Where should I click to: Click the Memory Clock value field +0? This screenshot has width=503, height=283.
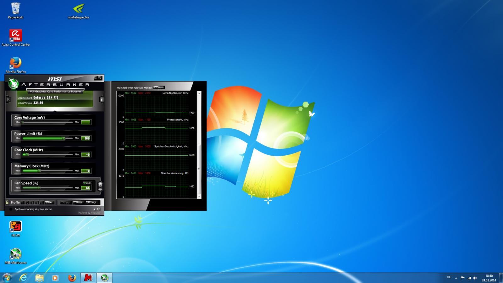tap(86, 171)
